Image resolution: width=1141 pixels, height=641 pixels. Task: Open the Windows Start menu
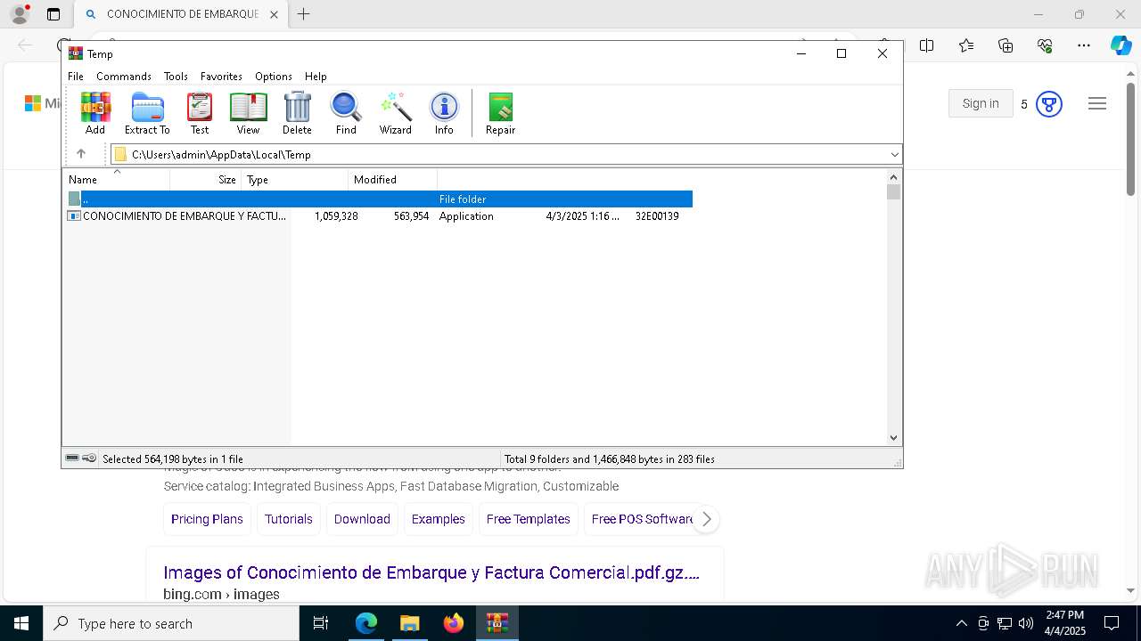(x=21, y=623)
